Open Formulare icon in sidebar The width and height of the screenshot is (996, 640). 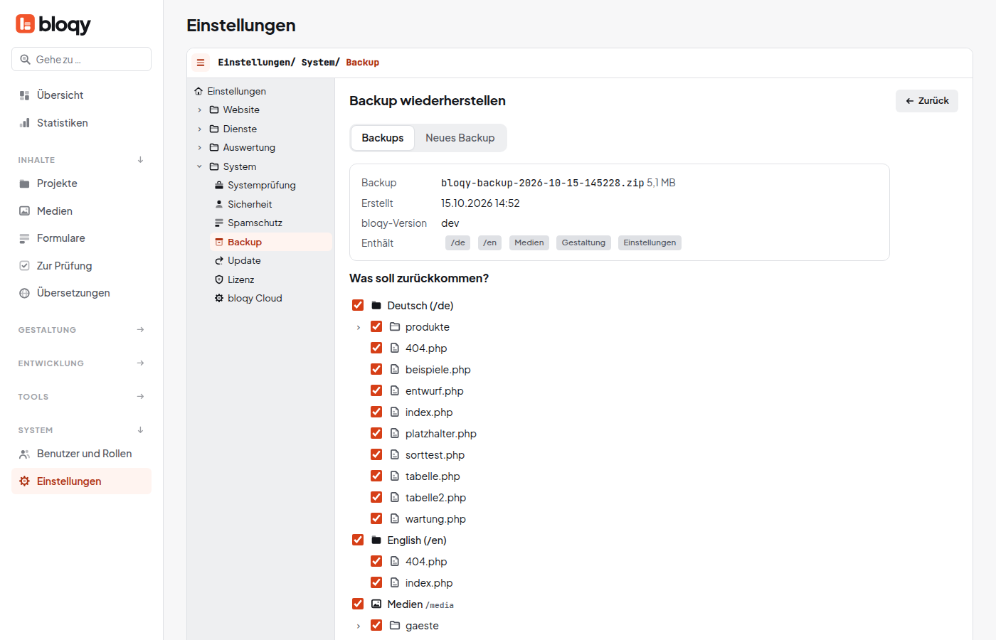pos(24,238)
